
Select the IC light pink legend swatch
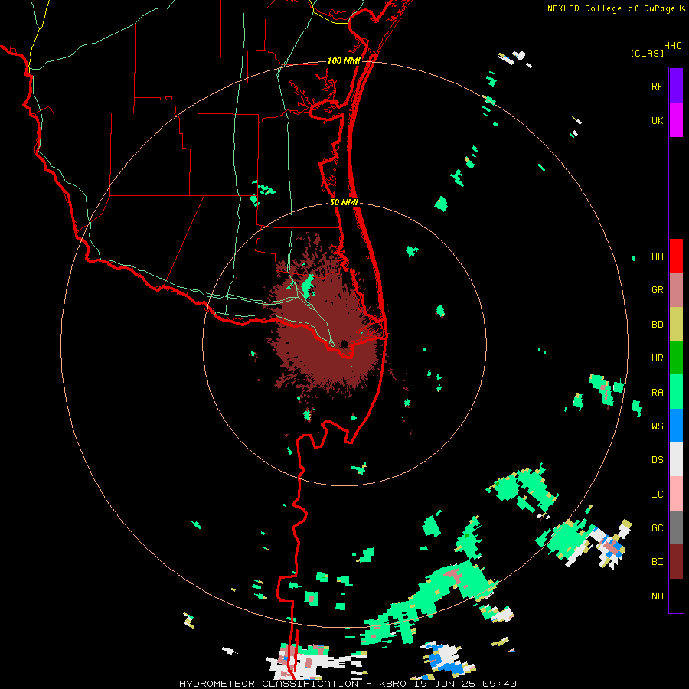(x=676, y=494)
